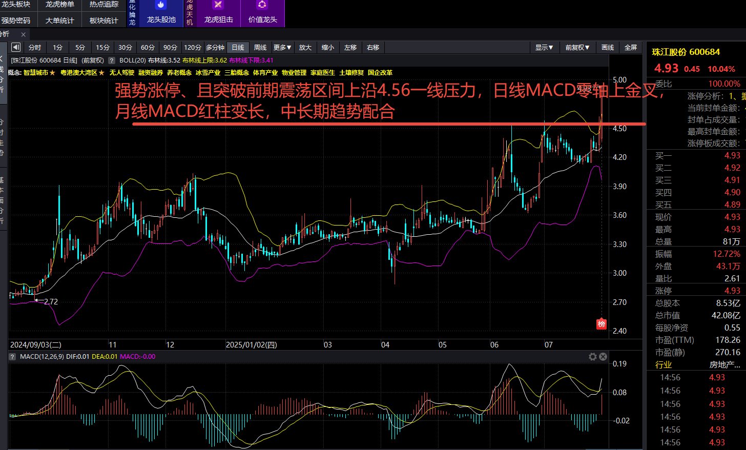Click the 全屏 fullscreen button
The width and height of the screenshot is (746, 450).
631,48
